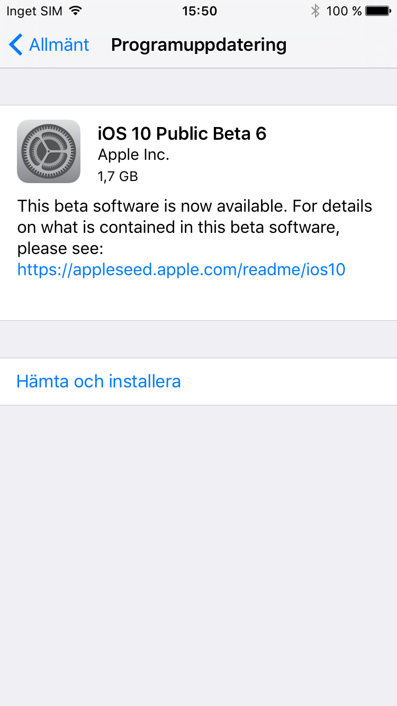Go back to Allmänt
Viewport: 397px width, 706px height.
click(58, 45)
